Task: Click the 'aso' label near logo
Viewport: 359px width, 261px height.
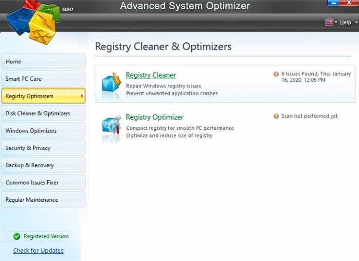Action: (68, 9)
